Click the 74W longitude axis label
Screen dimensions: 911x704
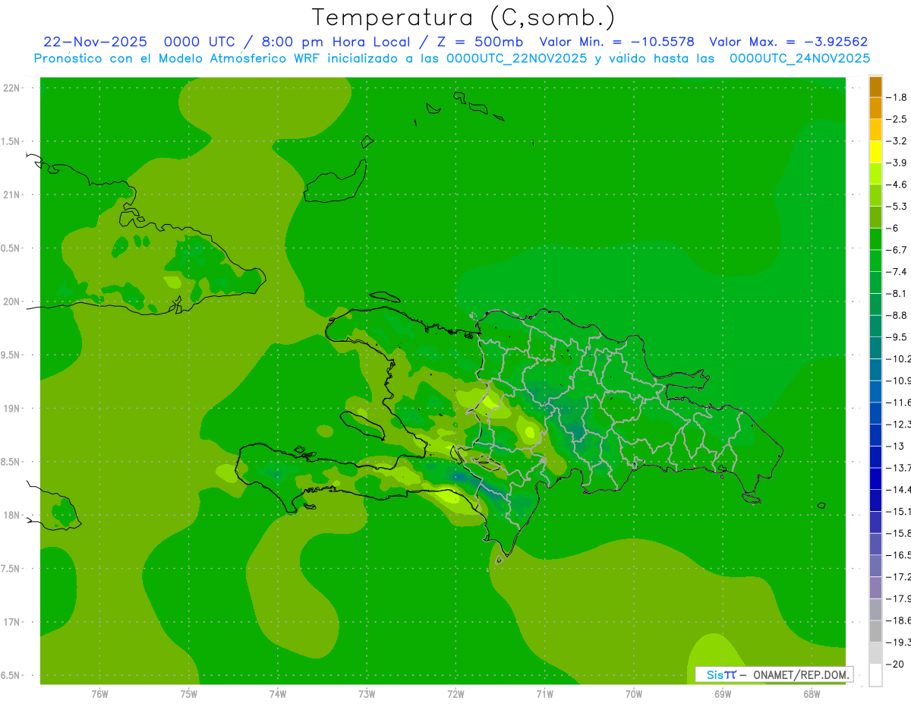click(x=277, y=694)
